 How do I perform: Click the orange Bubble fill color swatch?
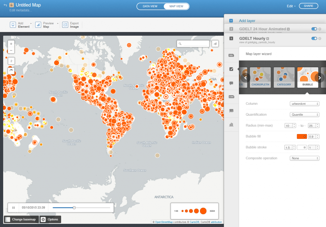[x=301, y=136]
